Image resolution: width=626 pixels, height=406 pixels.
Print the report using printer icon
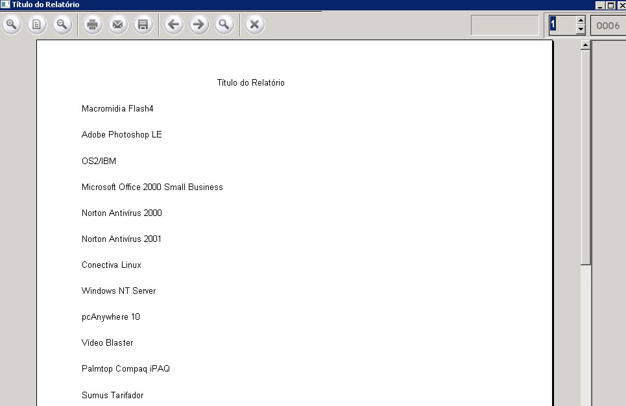pyautogui.click(x=93, y=25)
